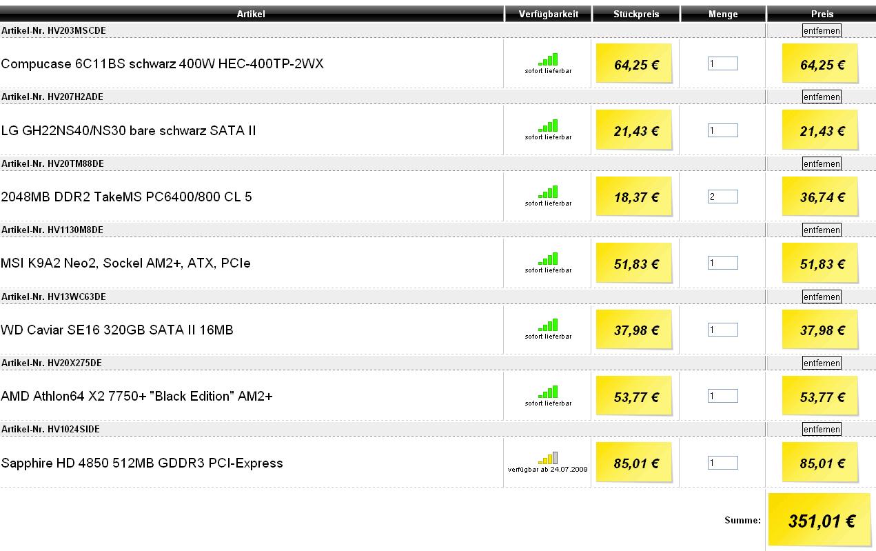Click text Artikel-Nr. HV20TM88DE
Viewport: 876px width, 551px height.
pyautogui.click(x=53, y=163)
